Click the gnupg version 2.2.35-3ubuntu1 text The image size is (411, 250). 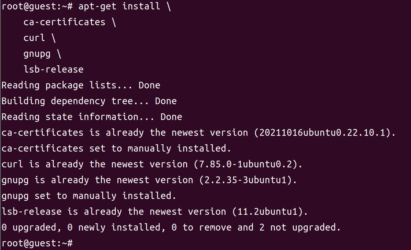pyautogui.click(x=245, y=180)
